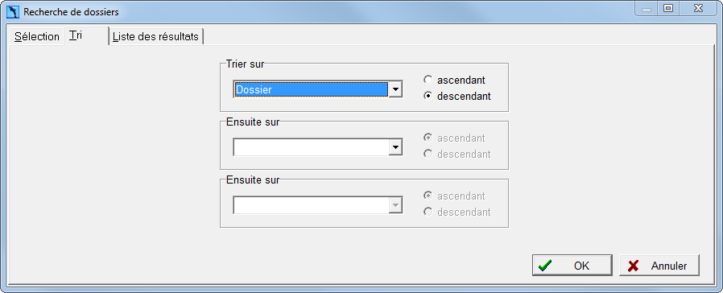The width and height of the screenshot is (723, 293).
Task: Cancel the dialog with the Annuler button
Action: coord(659,266)
